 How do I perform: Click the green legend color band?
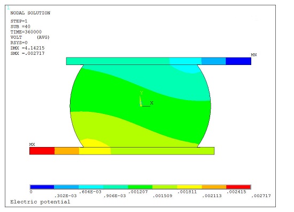click(x=140, y=187)
